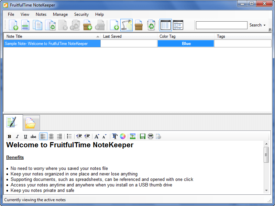275x206 pixels.
Task: Print the current note
Action: click(151, 136)
